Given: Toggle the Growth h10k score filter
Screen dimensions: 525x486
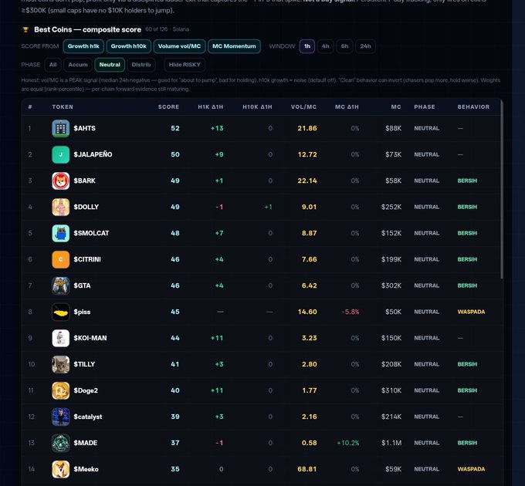Looking at the screenshot, I should [129, 46].
